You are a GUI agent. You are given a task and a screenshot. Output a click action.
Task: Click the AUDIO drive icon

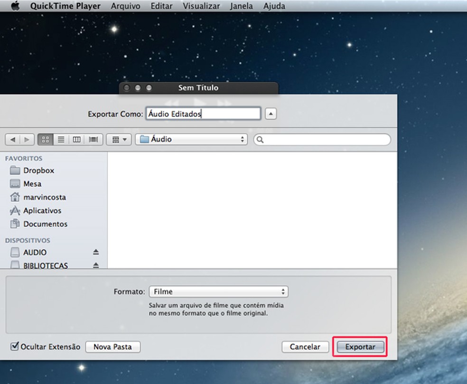15,253
